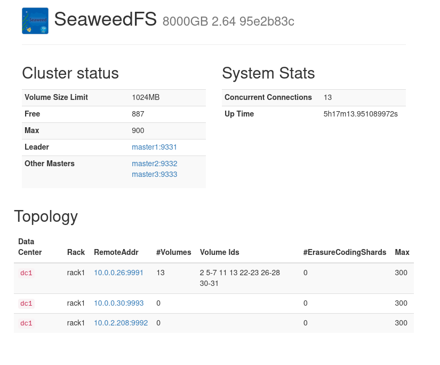The height and width of the screenshot is (365, 440).
Task: Click the Data Center column header
Action: (30, 247)
